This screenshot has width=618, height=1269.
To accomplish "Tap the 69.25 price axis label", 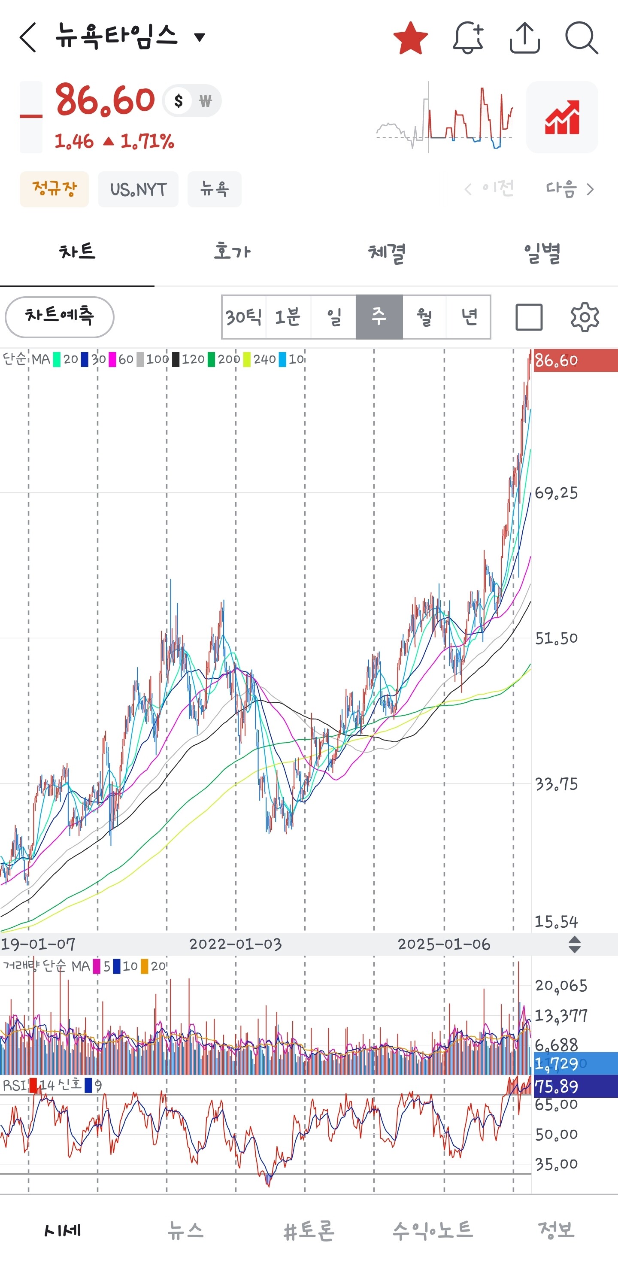I will (x=557, y=493).
